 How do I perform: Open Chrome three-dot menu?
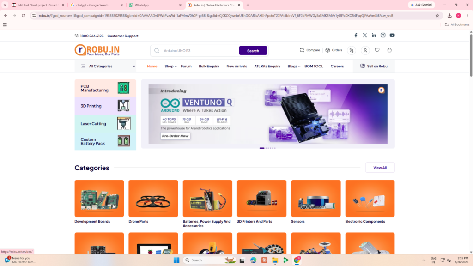(467, 15)
